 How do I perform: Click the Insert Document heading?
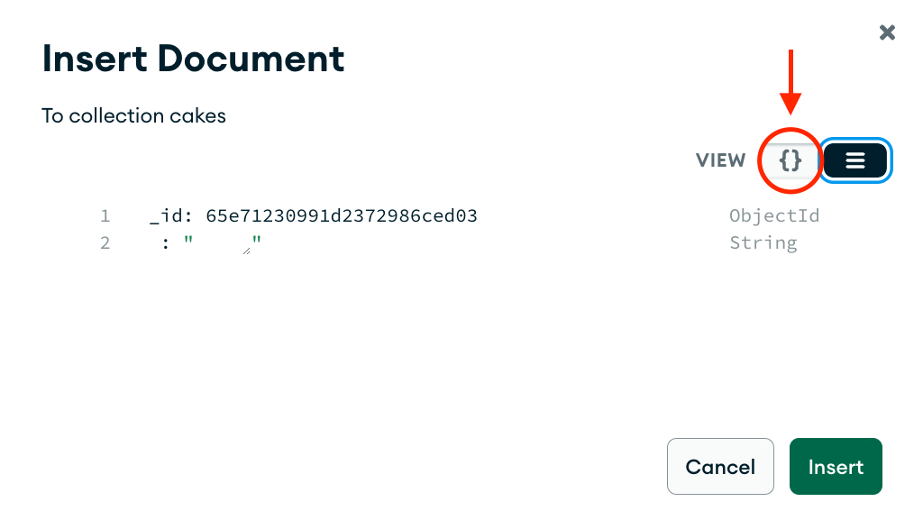click(x=193, y=59)
